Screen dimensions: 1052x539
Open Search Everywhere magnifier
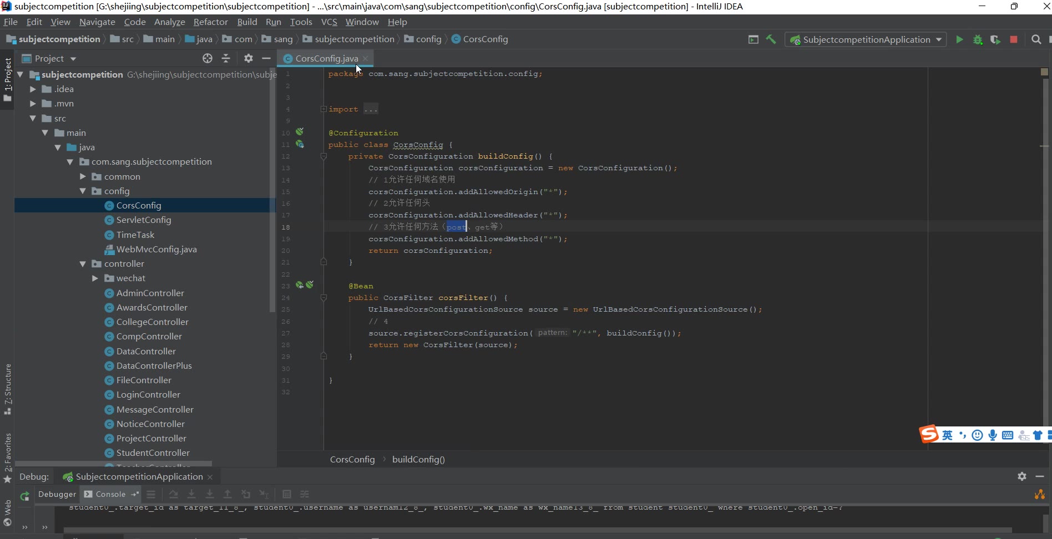point(1036,39)
